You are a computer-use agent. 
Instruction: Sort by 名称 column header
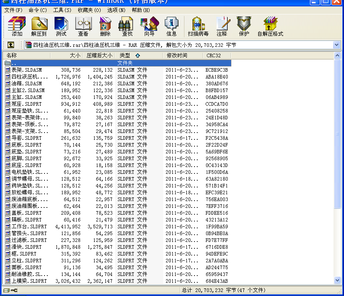(x=26, y=55)
